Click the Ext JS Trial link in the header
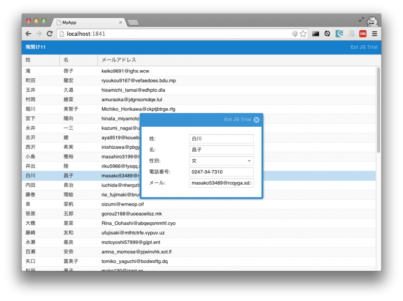The image size is (403, 301). coord(364,47)
